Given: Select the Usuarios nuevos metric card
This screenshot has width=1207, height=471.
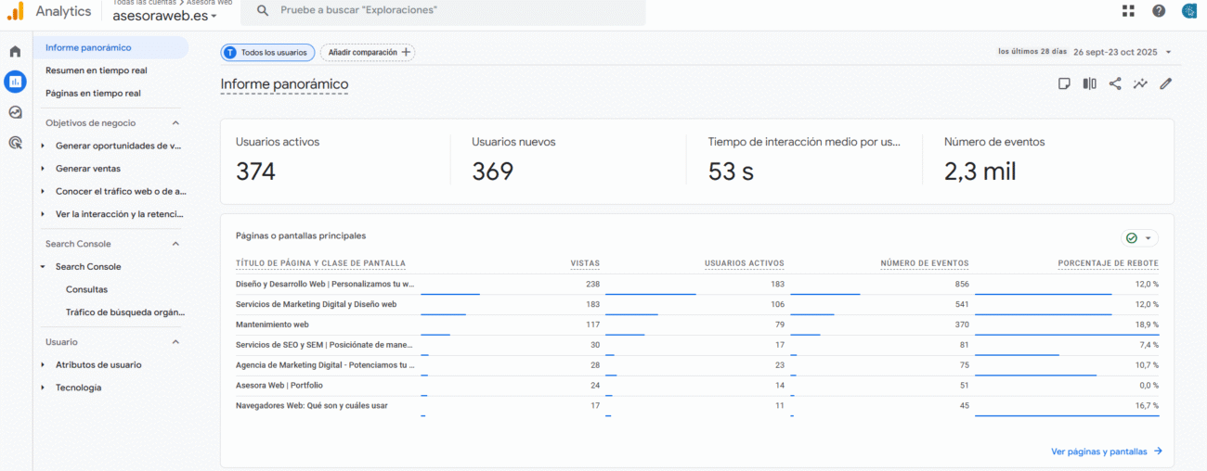Looking at the screenshot, I should (568, 159).
